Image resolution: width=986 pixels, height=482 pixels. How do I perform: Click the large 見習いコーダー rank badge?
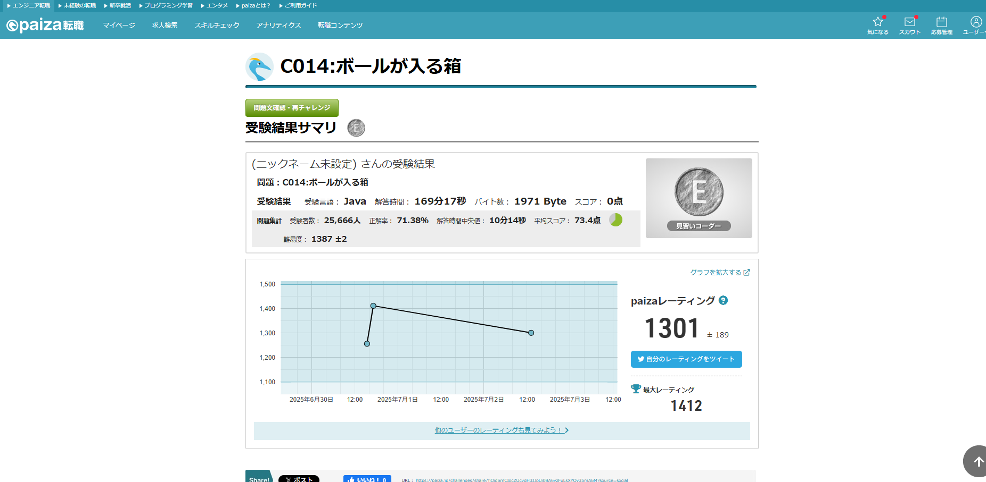click(699, 198)
